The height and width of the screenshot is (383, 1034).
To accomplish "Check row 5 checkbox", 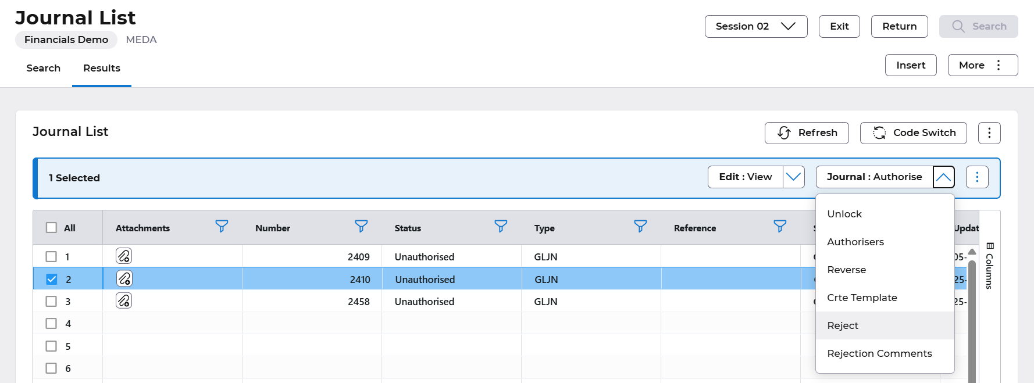I will point(51,346).
